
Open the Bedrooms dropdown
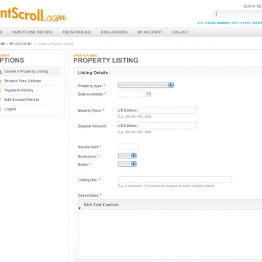coord(127,156)
